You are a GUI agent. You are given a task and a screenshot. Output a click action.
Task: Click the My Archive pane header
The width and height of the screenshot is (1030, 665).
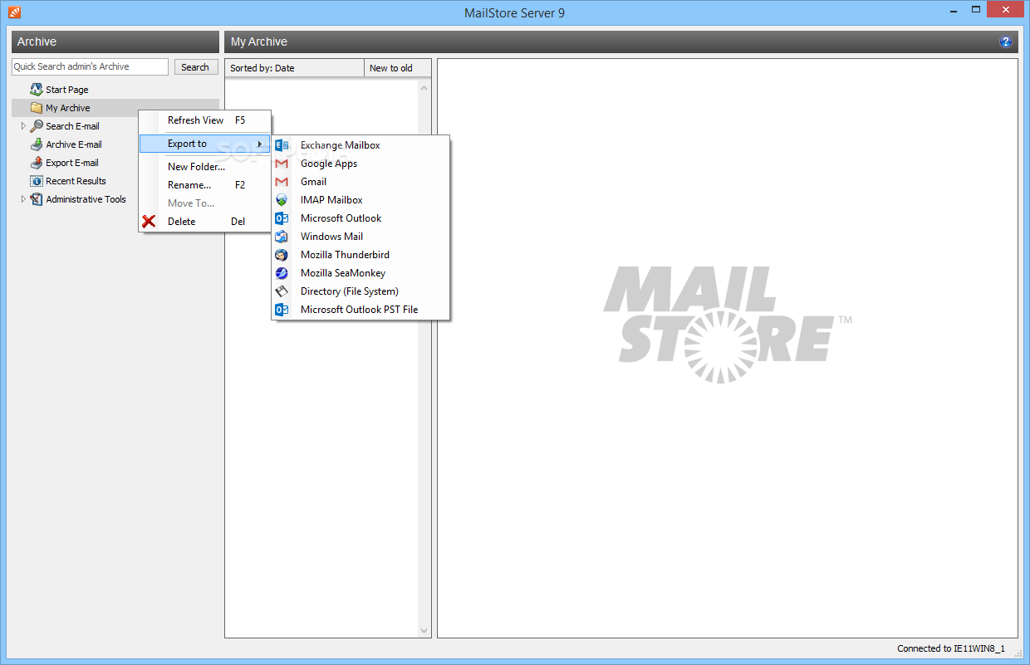[x=621, y=42]
